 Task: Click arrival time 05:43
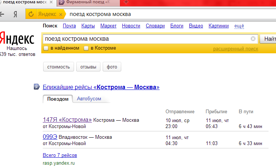[x=212, y=126]
